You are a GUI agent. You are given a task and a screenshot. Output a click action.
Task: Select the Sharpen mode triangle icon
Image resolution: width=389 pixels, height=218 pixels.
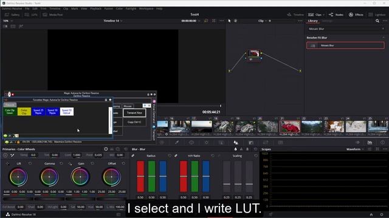click(241, 149)
